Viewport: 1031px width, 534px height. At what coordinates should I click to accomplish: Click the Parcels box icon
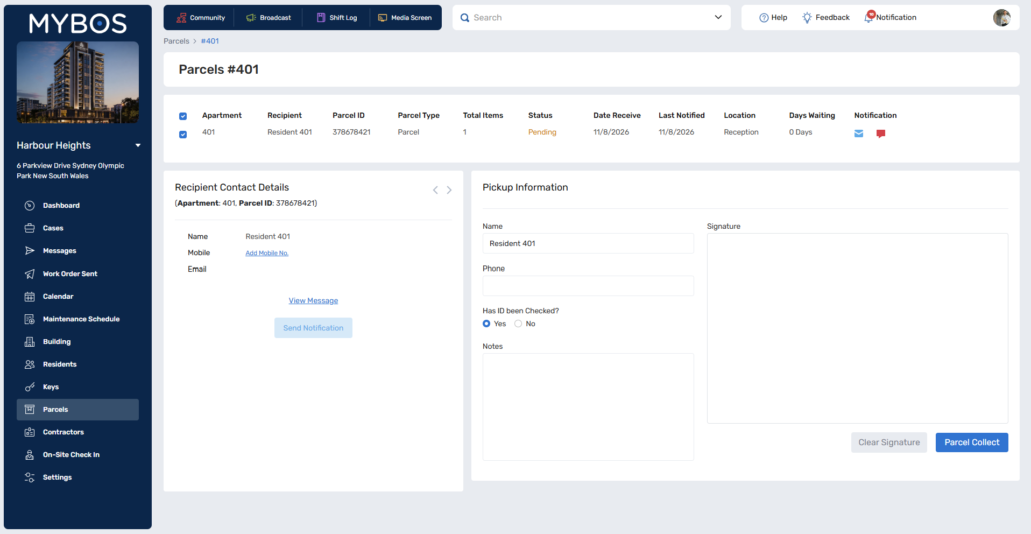(30, 410)
